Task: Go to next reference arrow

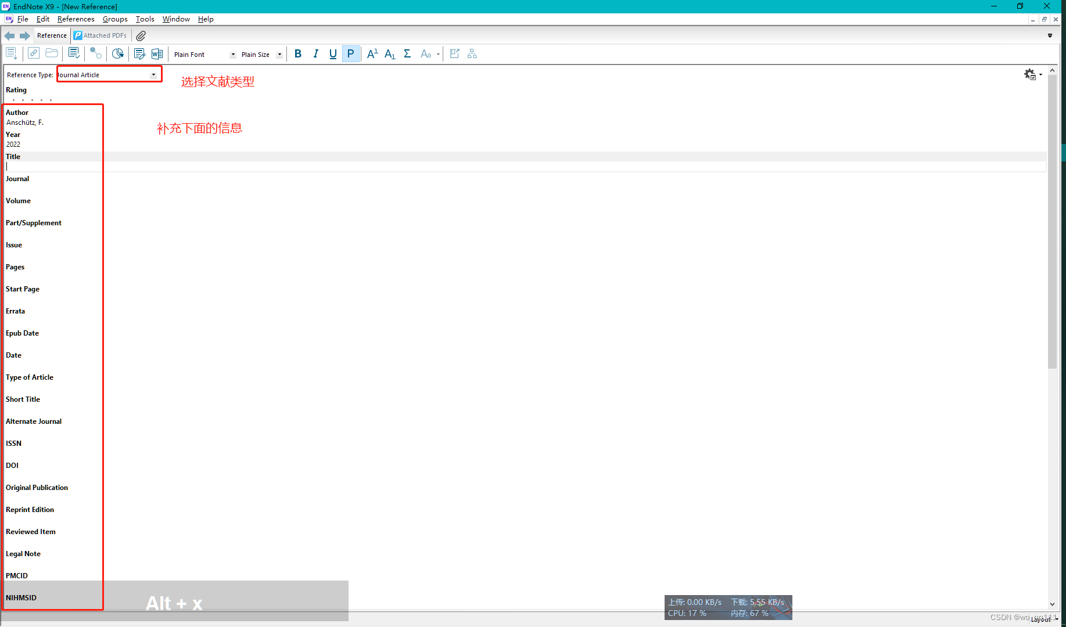Action: pos(24,36)
